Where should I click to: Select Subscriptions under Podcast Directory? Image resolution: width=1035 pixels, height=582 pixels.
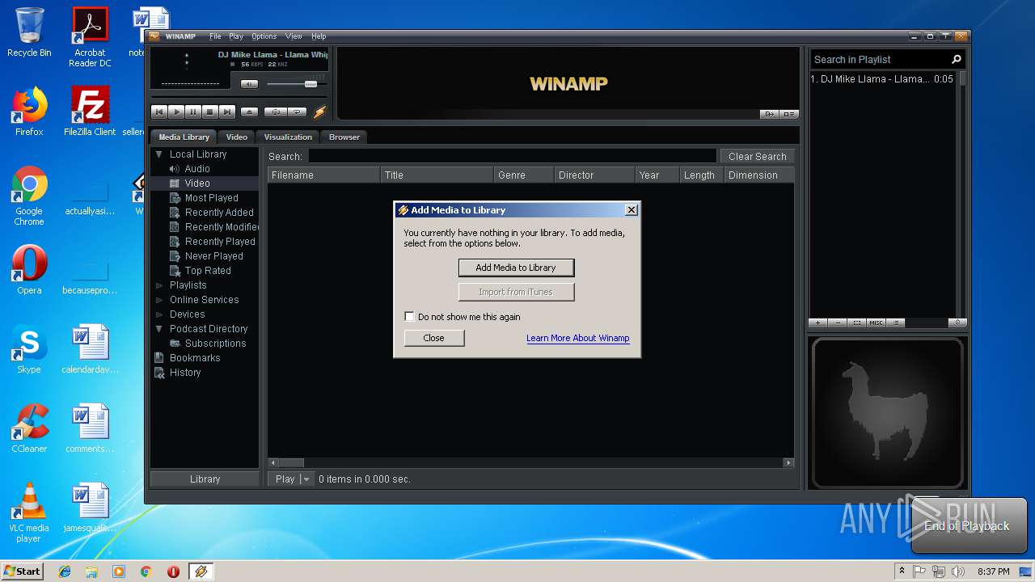(x=215, y=344)
